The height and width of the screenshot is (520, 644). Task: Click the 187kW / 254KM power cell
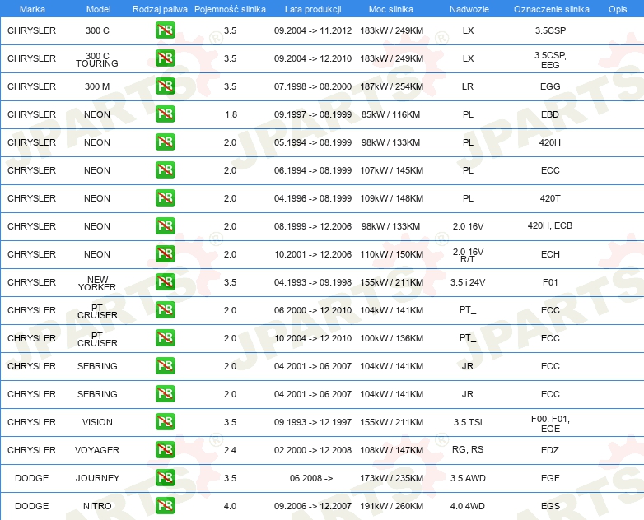391,86
